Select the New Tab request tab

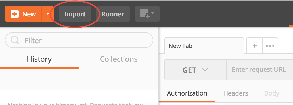click(x=204, y=46)
